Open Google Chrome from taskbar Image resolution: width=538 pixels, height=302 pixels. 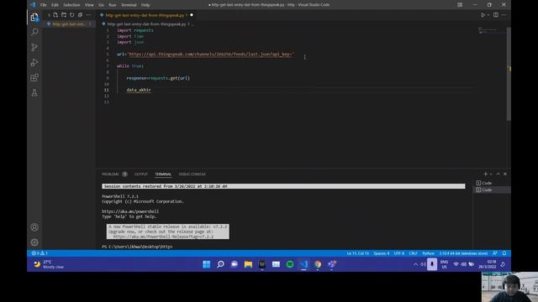[318, 264]
